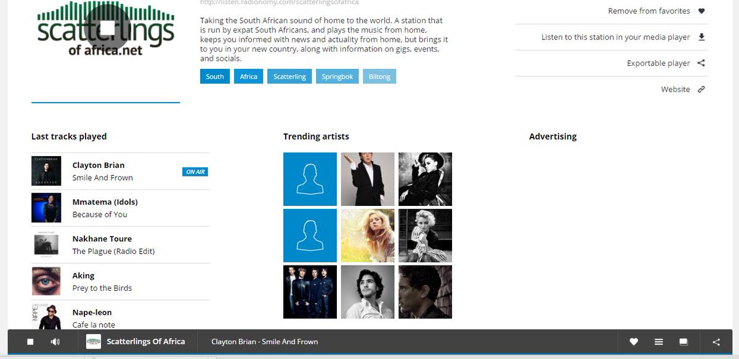Select the Springbok tag

[337, 76]
